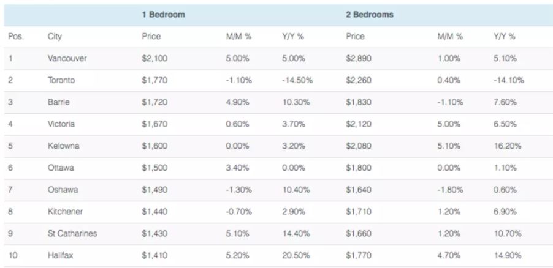The height and width of the screenshot is (268, 553).
Task: Click St Catharines in the list
Action: 72,234
